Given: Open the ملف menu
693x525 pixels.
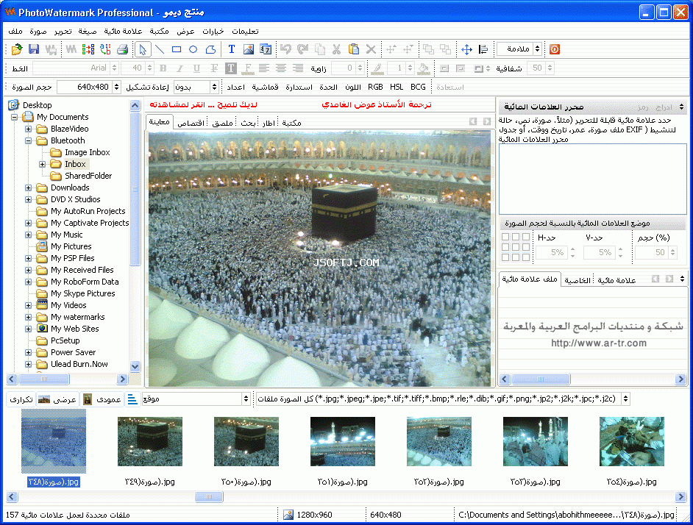Looking at the screenshot, I should click(x=15, y=32).
